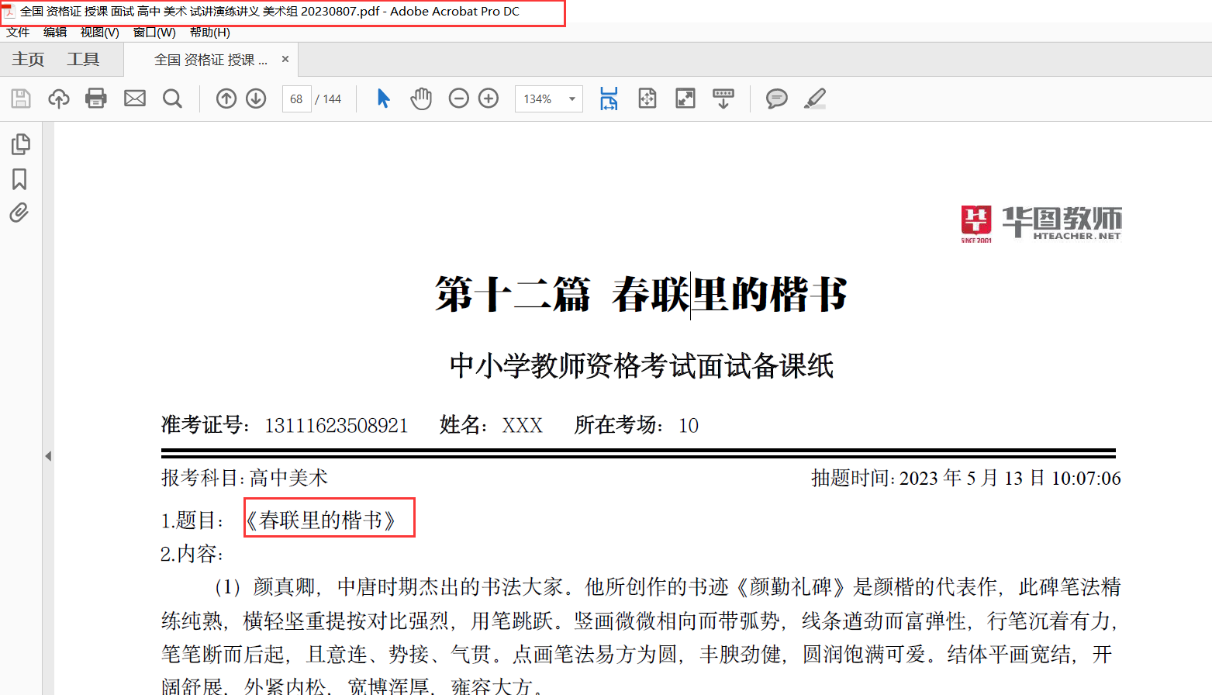Open the page thumbnails panel

pos(20,144)
